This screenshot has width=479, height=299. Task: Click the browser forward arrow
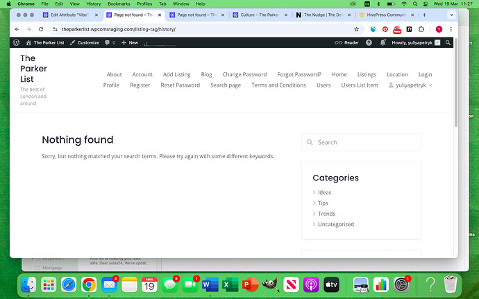pos(28,29)
